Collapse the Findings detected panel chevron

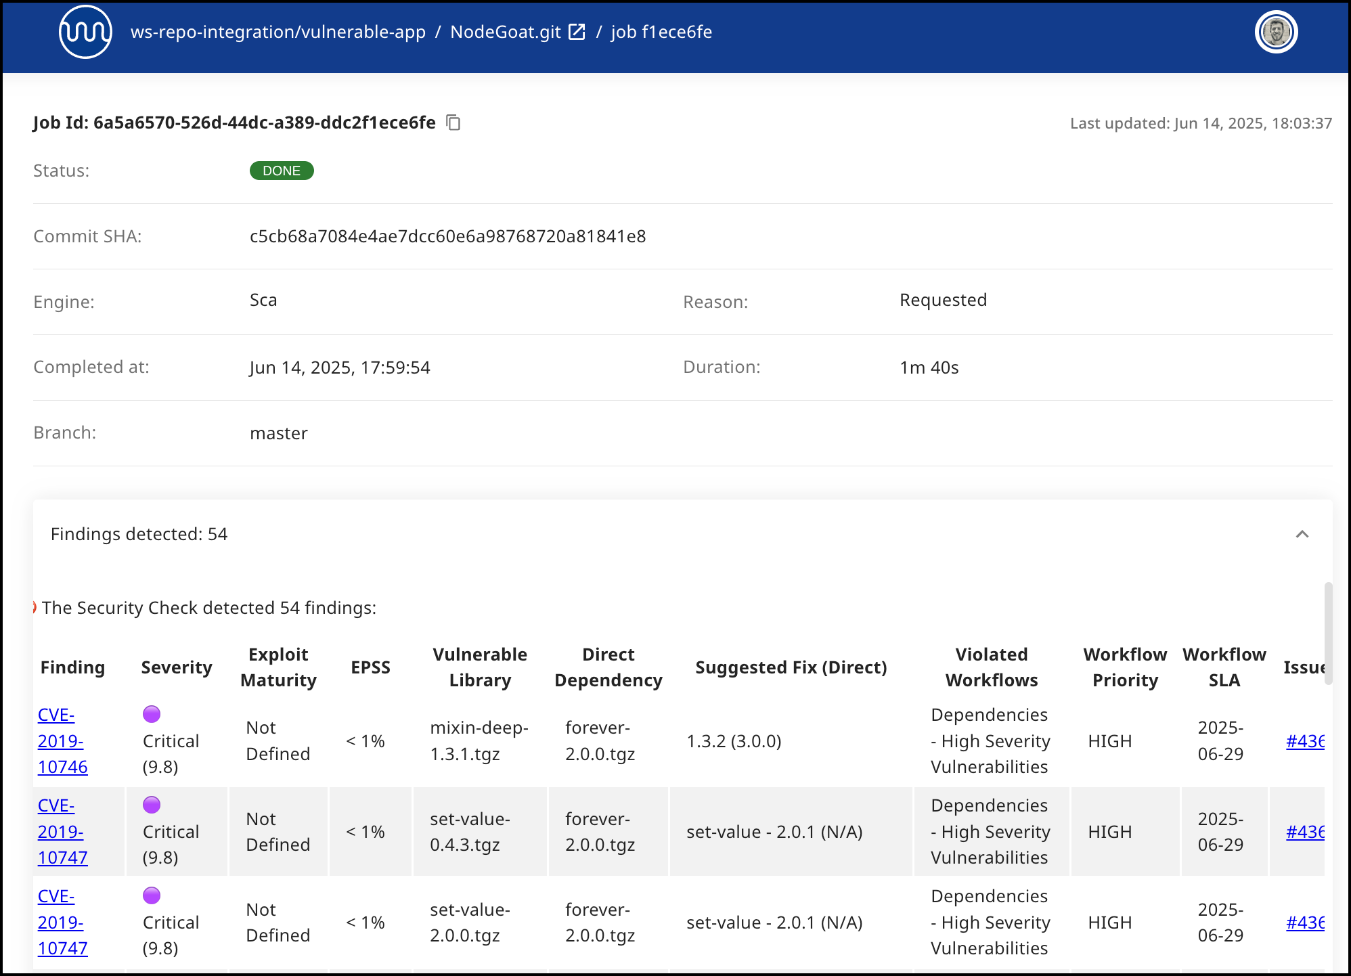(1302, 534)
